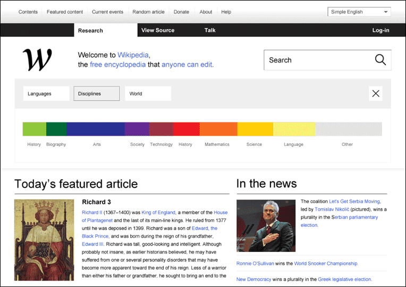Click the magnifying glass search icon
406x287 pixels.
click(x=380, y=60)
